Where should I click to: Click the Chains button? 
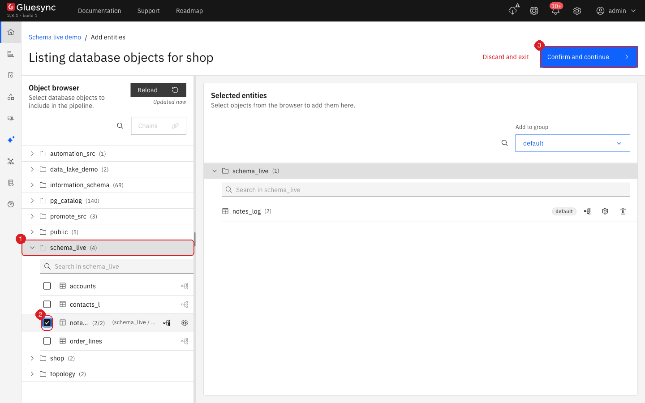click(x=159, y=126)
